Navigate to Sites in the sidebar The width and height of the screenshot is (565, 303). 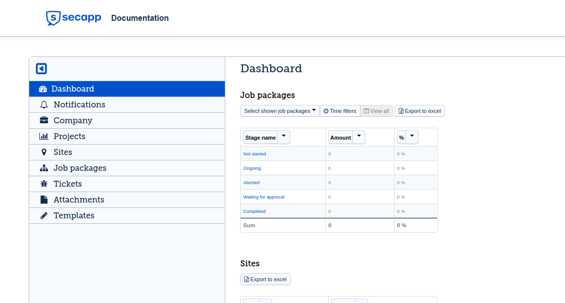[x=127, y=152]
